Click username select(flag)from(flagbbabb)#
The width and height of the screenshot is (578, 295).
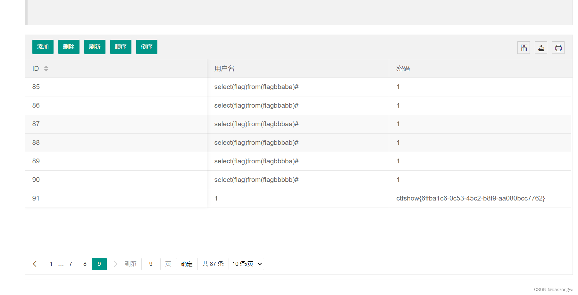(x=256, y=106)
